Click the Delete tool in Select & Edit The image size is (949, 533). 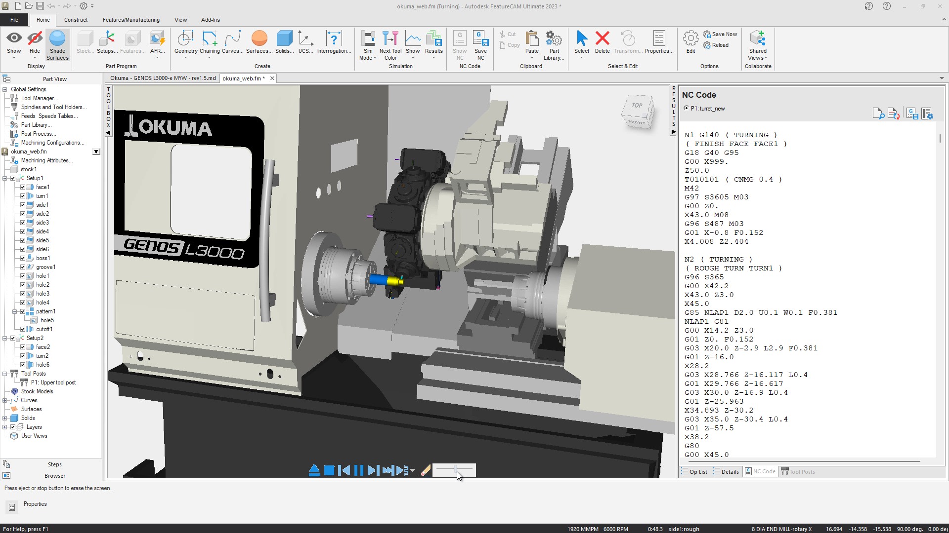(x=602, y=42)
